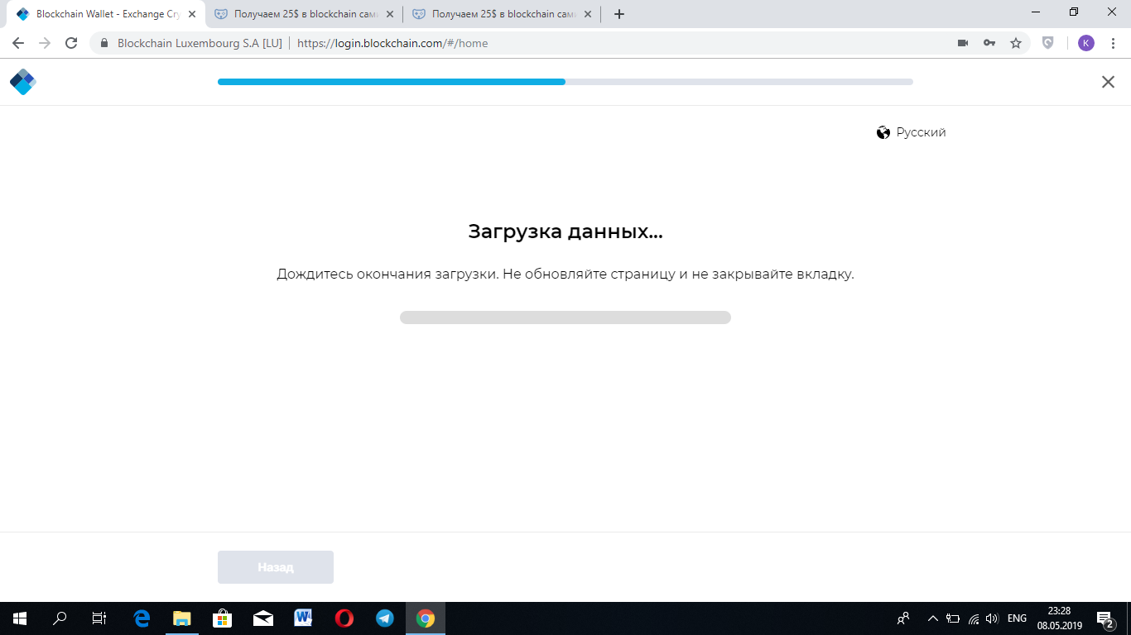
Task: Open a new browser tab
Action: click(x=619, y=14)
